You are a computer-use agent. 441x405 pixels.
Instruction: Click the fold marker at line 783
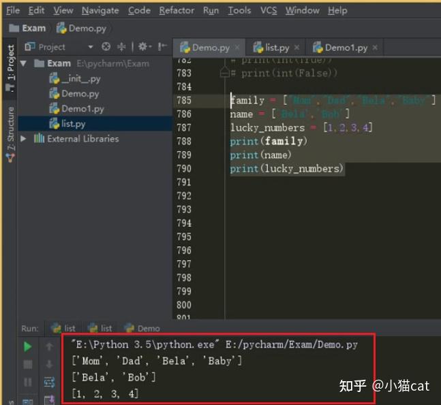225,73
